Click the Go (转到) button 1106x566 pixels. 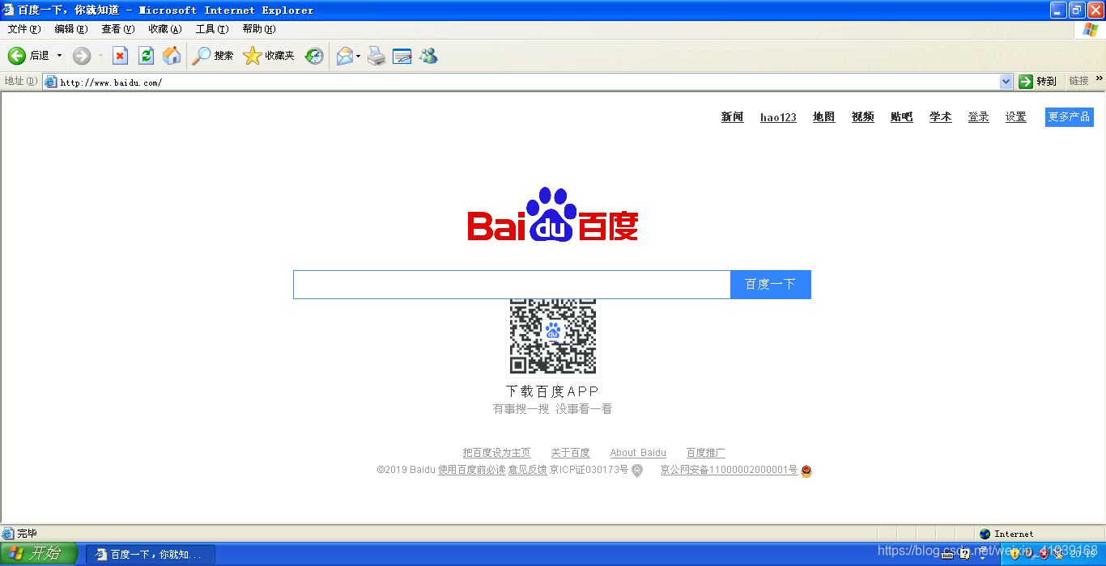click(x=1038, y=82)
